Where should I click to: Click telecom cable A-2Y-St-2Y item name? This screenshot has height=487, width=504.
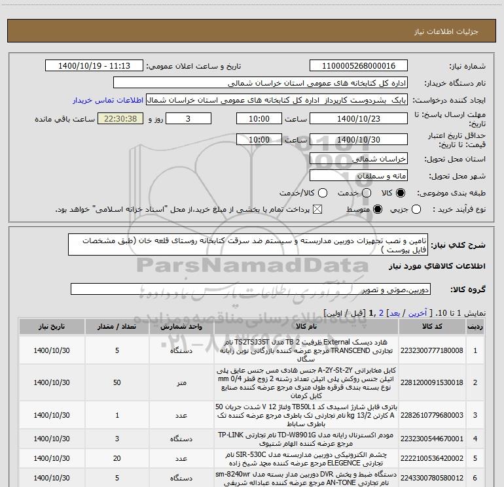click(306, 382)
